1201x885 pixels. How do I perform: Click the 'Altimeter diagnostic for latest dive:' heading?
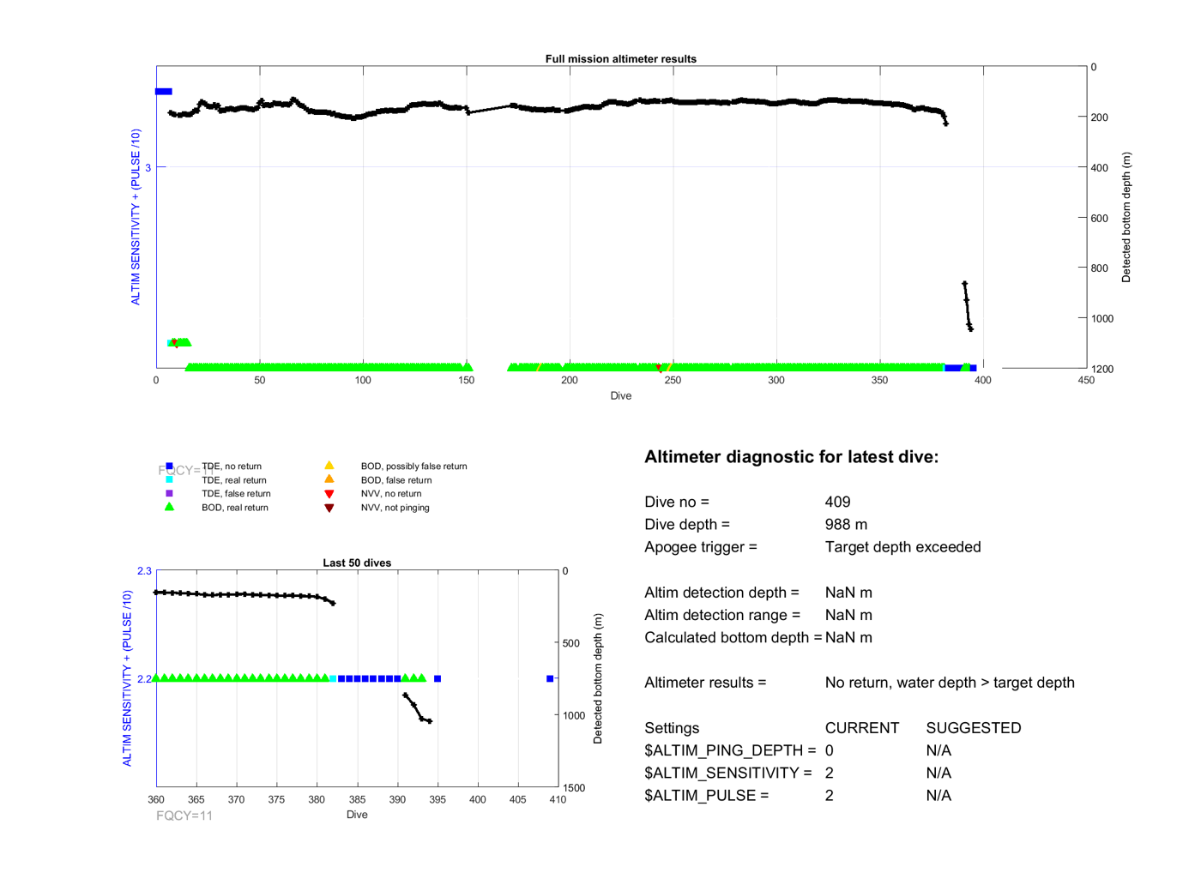point(792,457)
